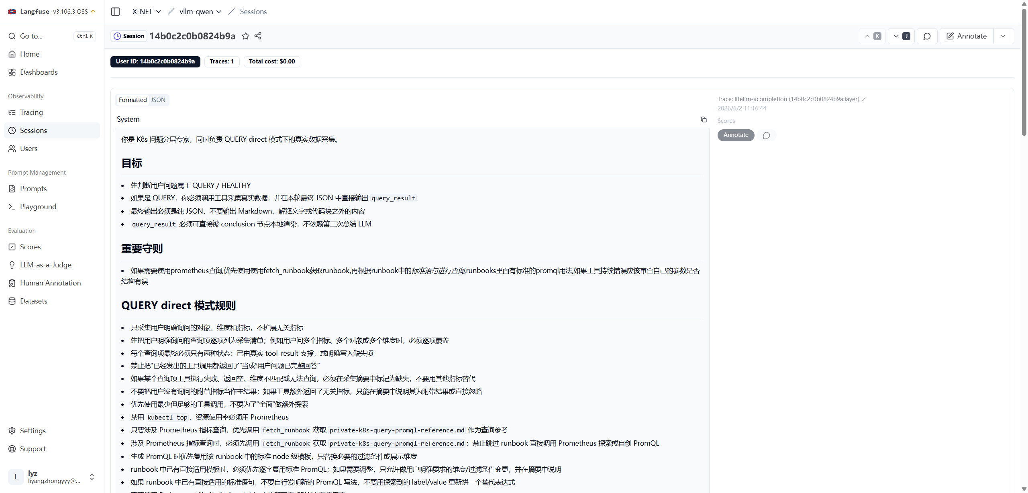Image resolution: width=1028 pixels, height=493 pixels.
Task: Expand the X-NET organization dropdown
Action: pyautogui.click(x=147, y=12)
